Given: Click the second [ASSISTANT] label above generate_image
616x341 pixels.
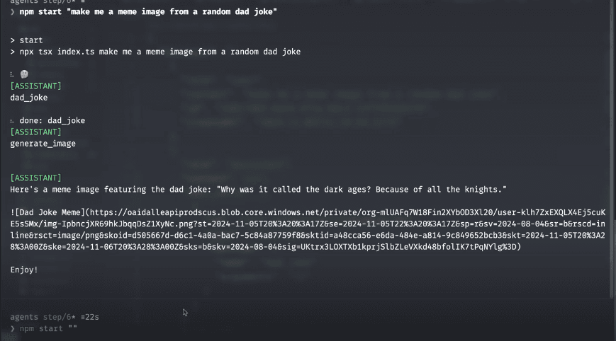Looking at the screenshot, I should [35, 132].
